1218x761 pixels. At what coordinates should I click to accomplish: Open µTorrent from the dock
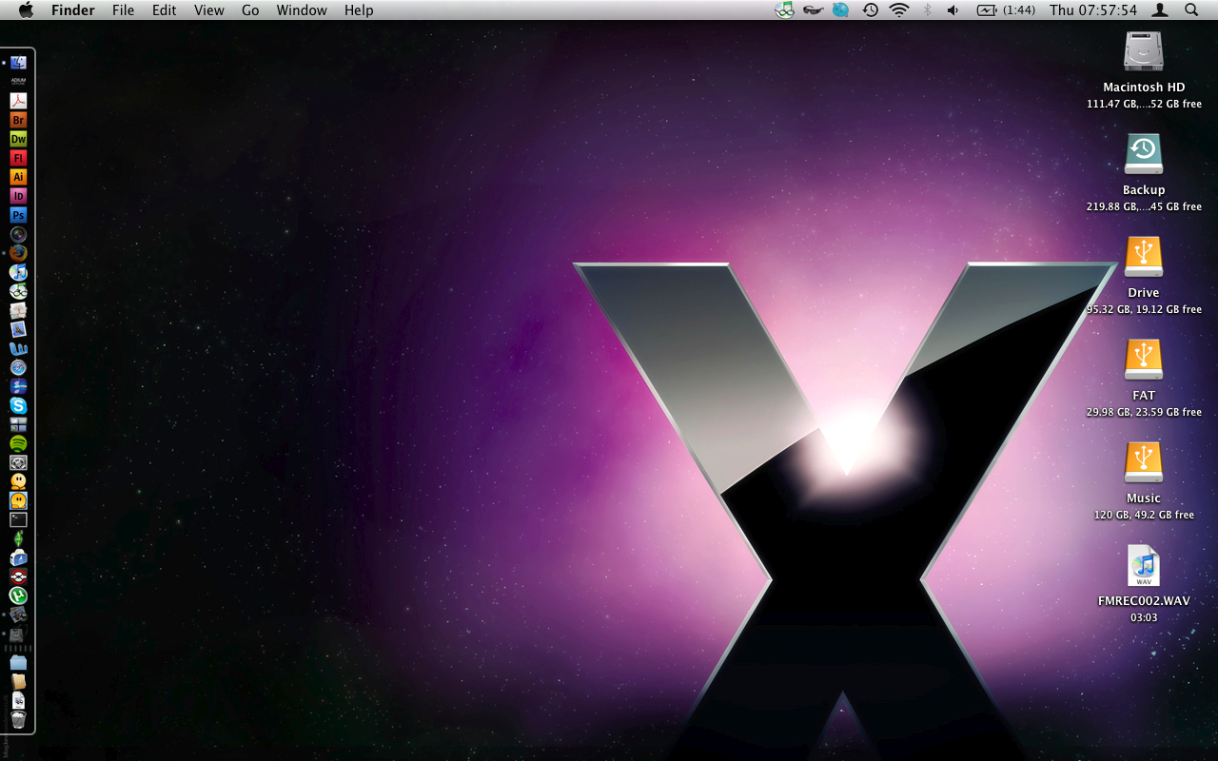click(x=18, y=595)
